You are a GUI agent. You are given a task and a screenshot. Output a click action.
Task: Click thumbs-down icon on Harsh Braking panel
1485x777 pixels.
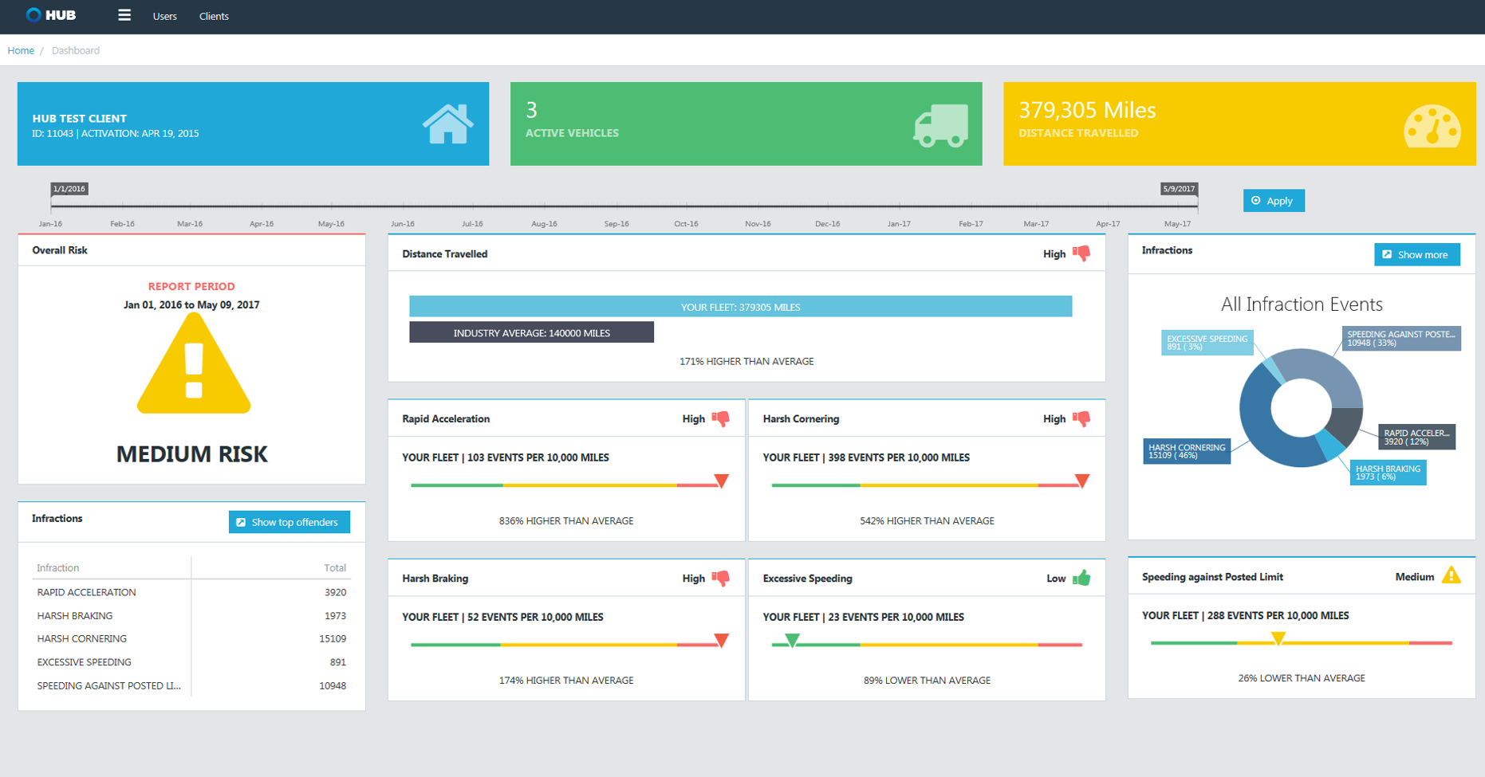click(721, 578)
